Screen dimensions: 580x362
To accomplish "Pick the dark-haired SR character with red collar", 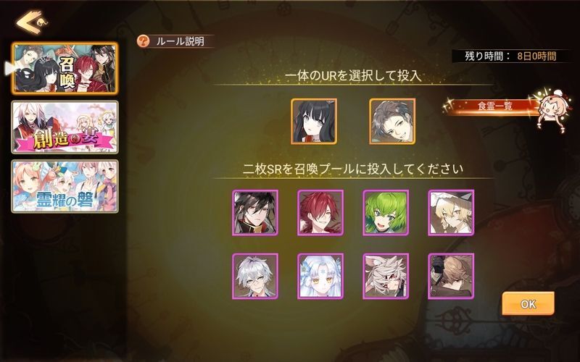I will [x=255, y=213].
